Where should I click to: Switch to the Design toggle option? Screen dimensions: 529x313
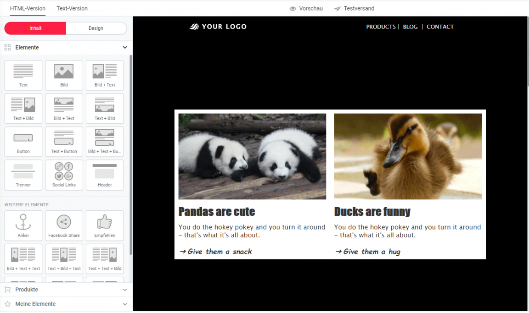click(96, 28)
